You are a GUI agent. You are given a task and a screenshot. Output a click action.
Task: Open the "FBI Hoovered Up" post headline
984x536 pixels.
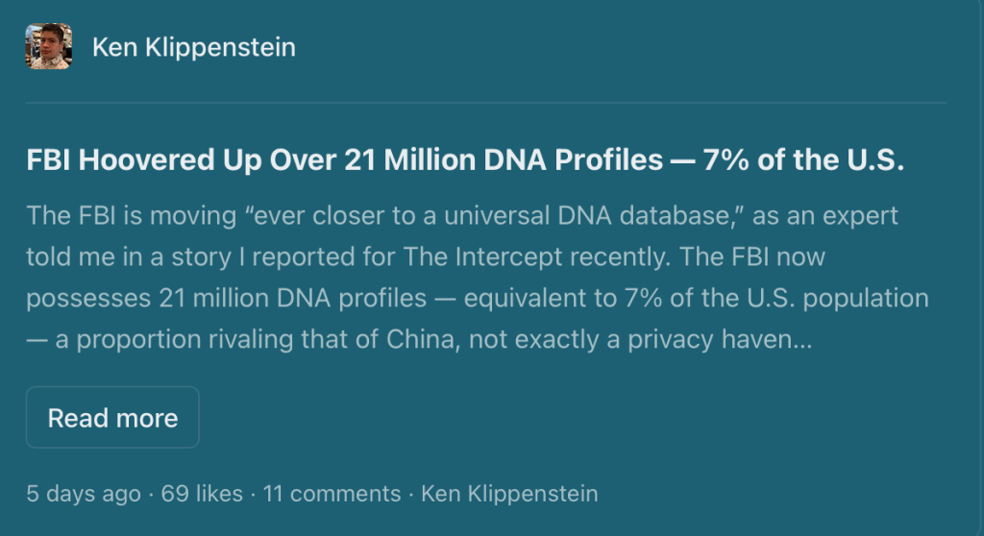coord(465,159)
